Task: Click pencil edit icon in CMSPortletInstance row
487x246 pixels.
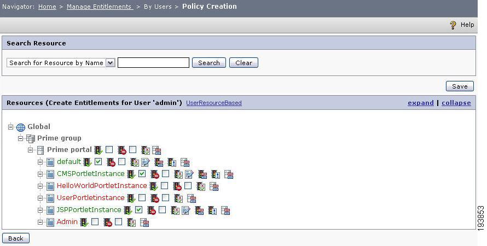Action: click(x=189, y=174)
